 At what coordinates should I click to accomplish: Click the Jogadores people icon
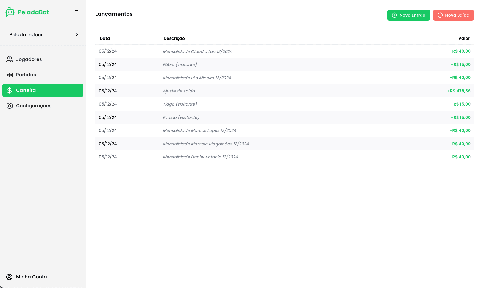coord(10,59)
